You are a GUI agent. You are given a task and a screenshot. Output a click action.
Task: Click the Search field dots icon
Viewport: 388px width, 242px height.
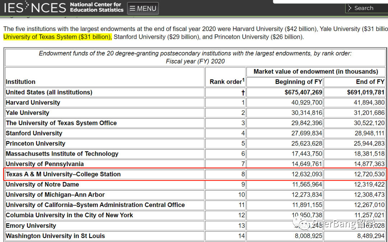[x=350, y=8]
